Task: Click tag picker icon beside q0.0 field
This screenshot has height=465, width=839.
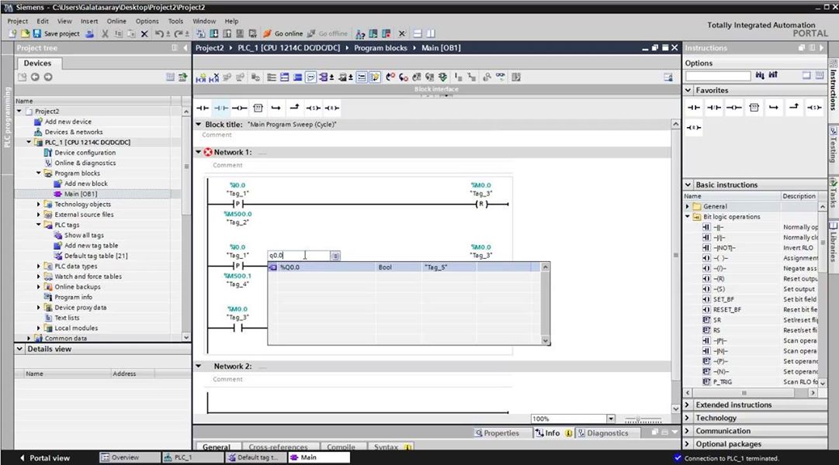Action: (x=335, y=256)
